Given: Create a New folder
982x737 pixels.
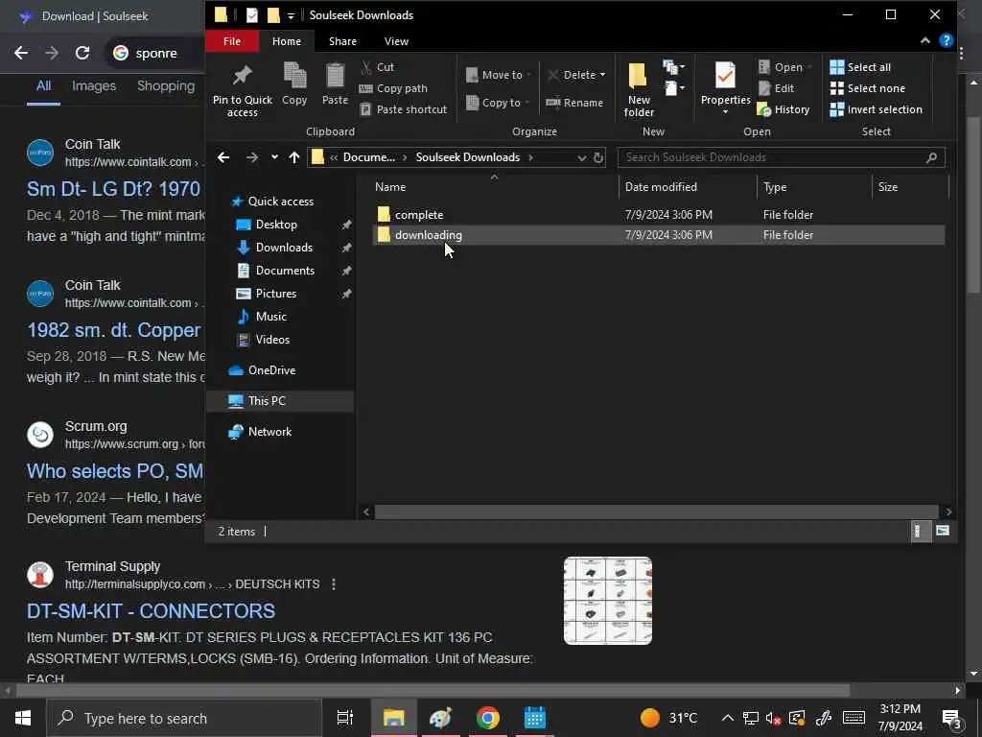Looking at the screenshot, I should tap(639, 90).
